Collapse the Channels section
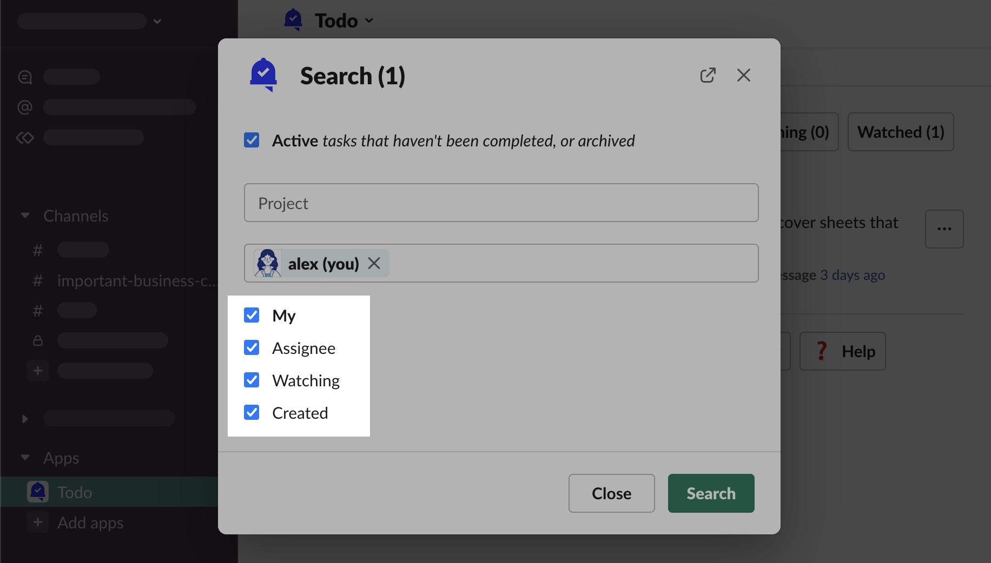 (25, 216)
